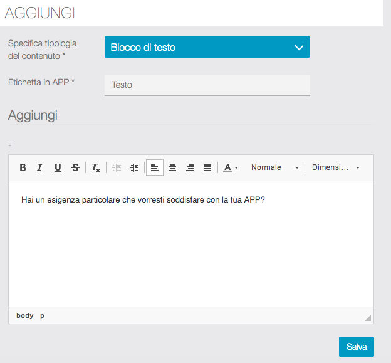This screenshot has height=363, width=391.
Task: Expand the Blocco di testo content type dropdown
Action: pyautogui.click(x=207, y=47)
